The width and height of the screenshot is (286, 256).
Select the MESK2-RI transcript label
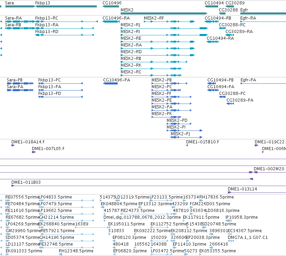click(130, 32)
